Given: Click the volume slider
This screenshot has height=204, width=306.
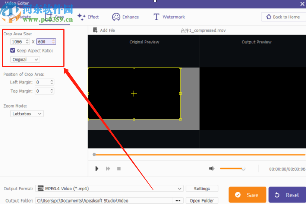Looking at the screenshot, I should [x=232, y=169].
